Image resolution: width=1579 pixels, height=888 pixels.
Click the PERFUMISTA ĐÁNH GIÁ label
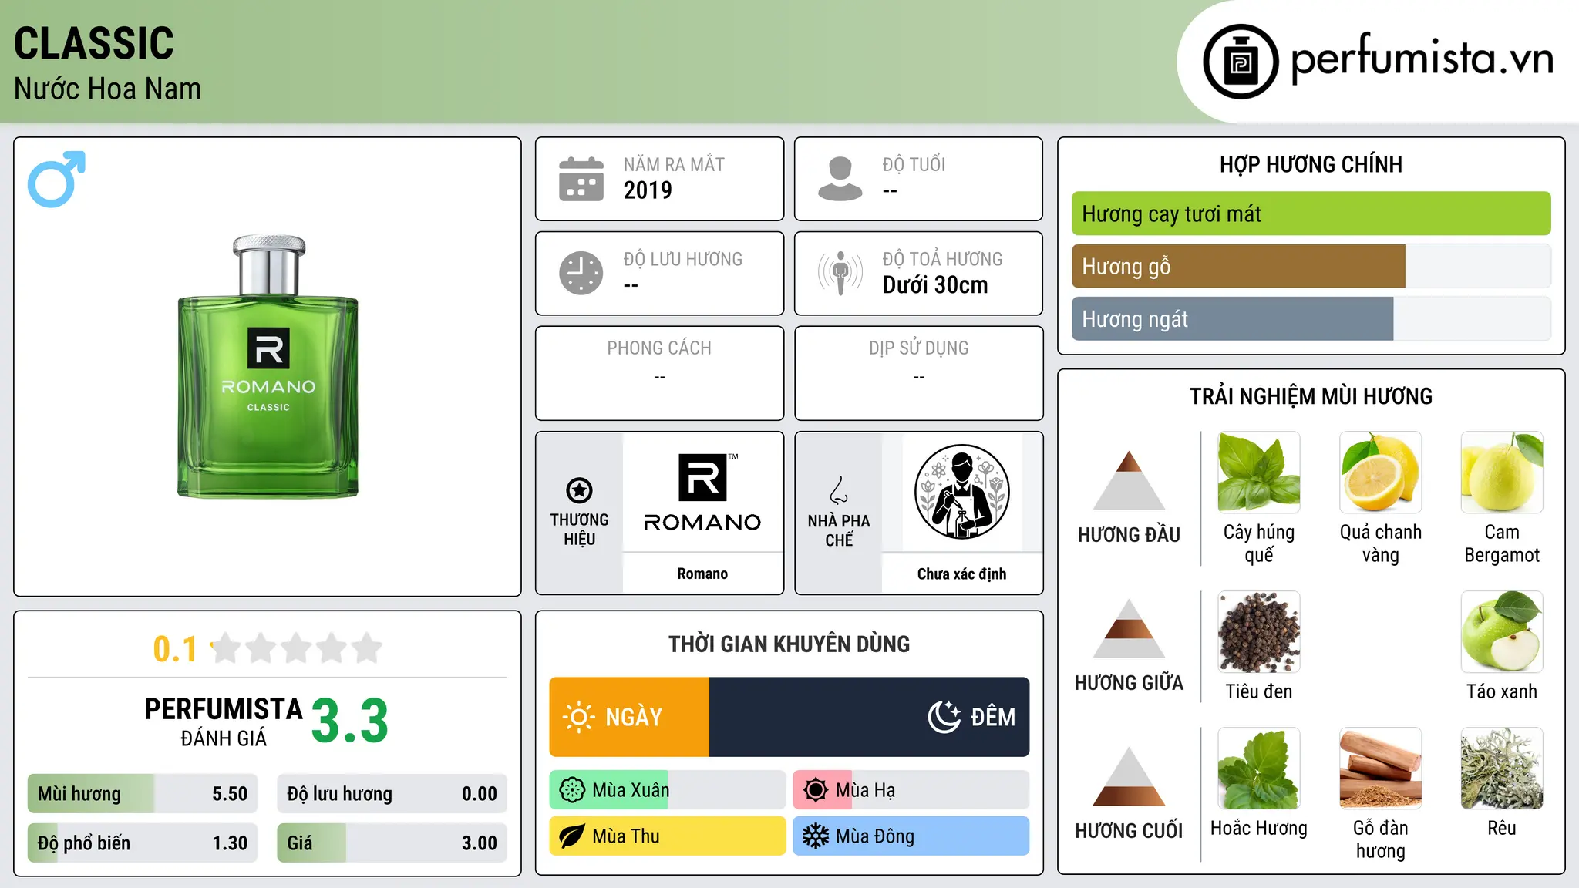(x=224, y=721)
